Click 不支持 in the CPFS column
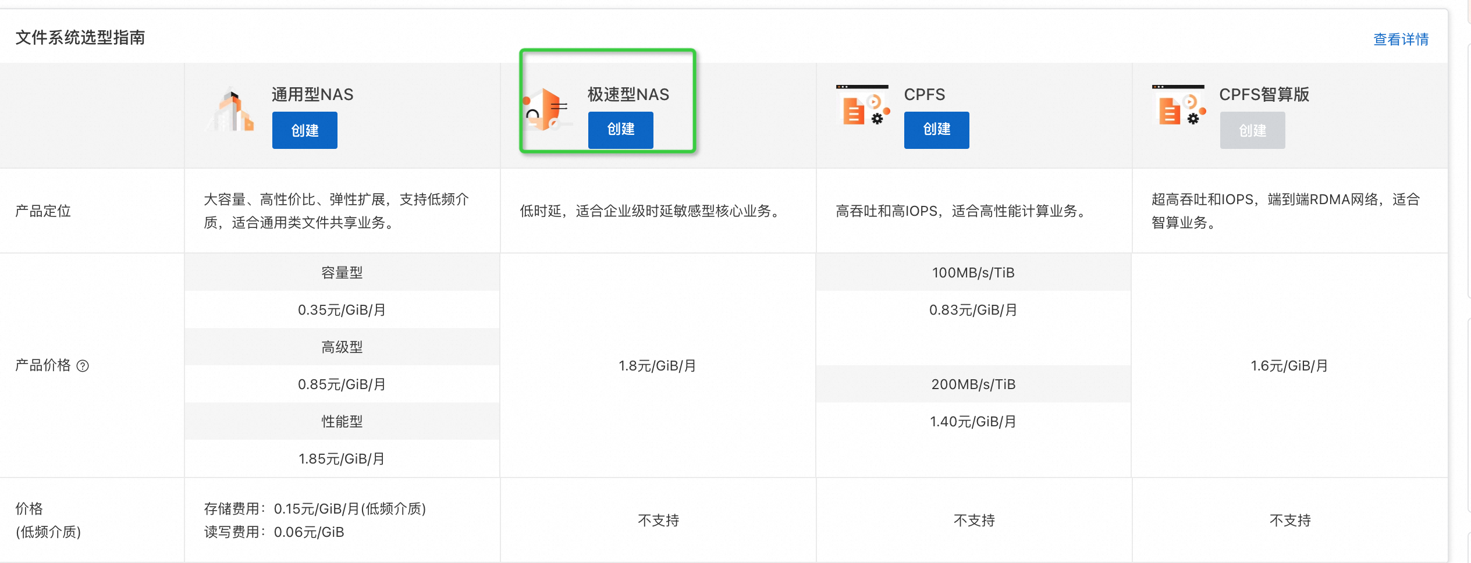This screenshot has width=1471, height=563. pos(974,521)
